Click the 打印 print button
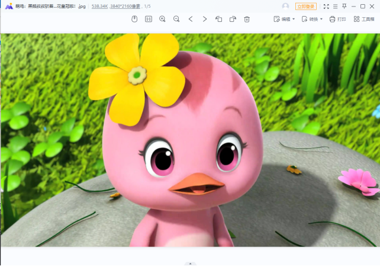This screenshot has width=380, height=266. 337,19
